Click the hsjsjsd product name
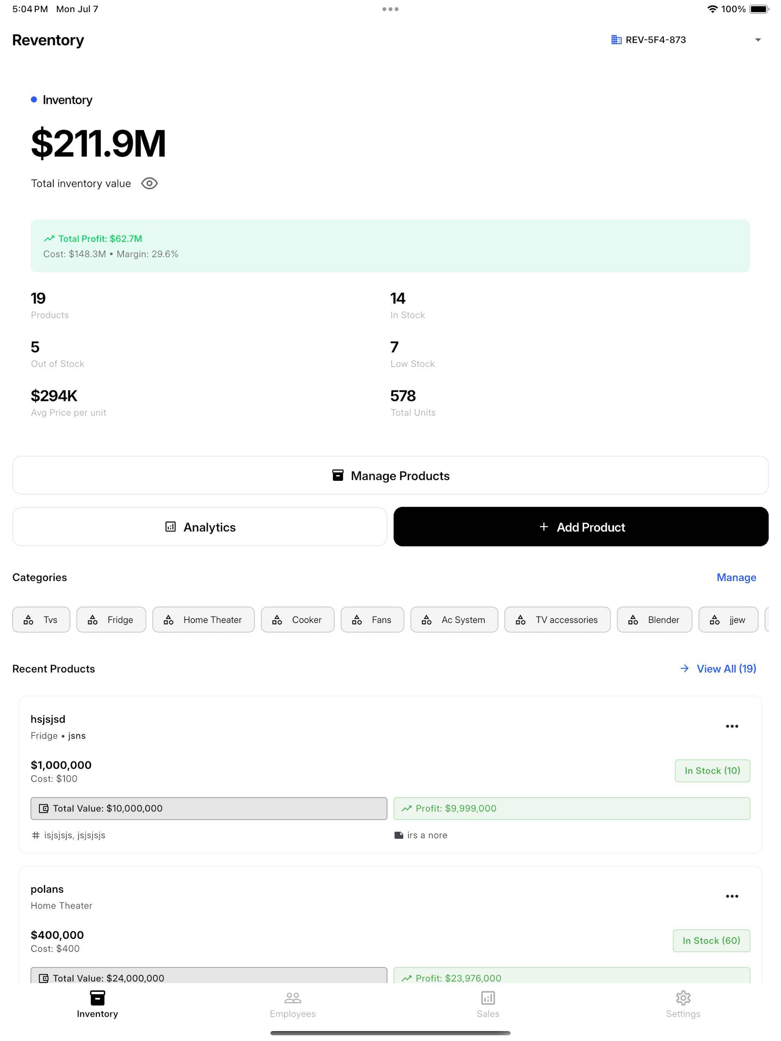Screen dimensions: 781x1041 click(x=48, y=719)
